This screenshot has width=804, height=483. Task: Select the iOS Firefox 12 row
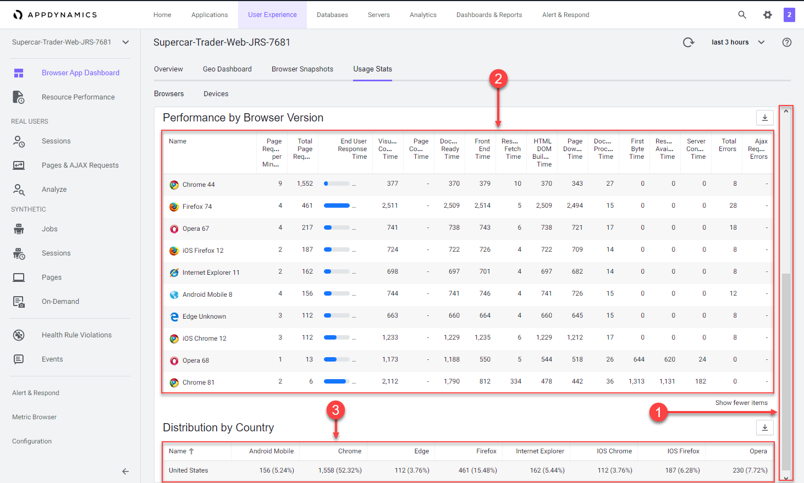(467, 251)
